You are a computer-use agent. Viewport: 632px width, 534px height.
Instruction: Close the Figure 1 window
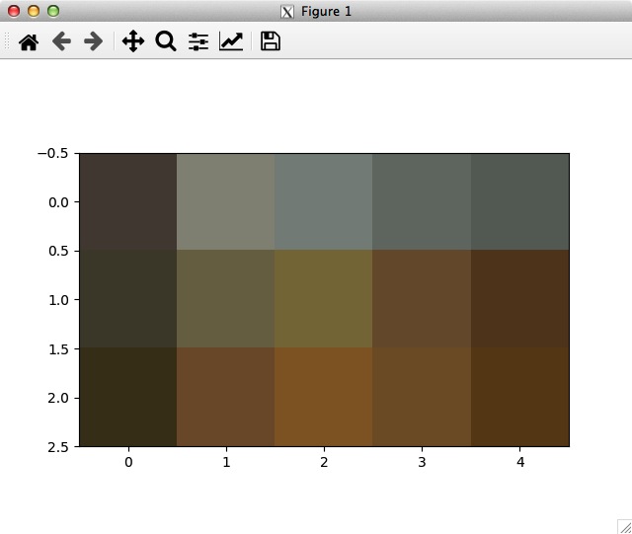click(x=13, y=11)
